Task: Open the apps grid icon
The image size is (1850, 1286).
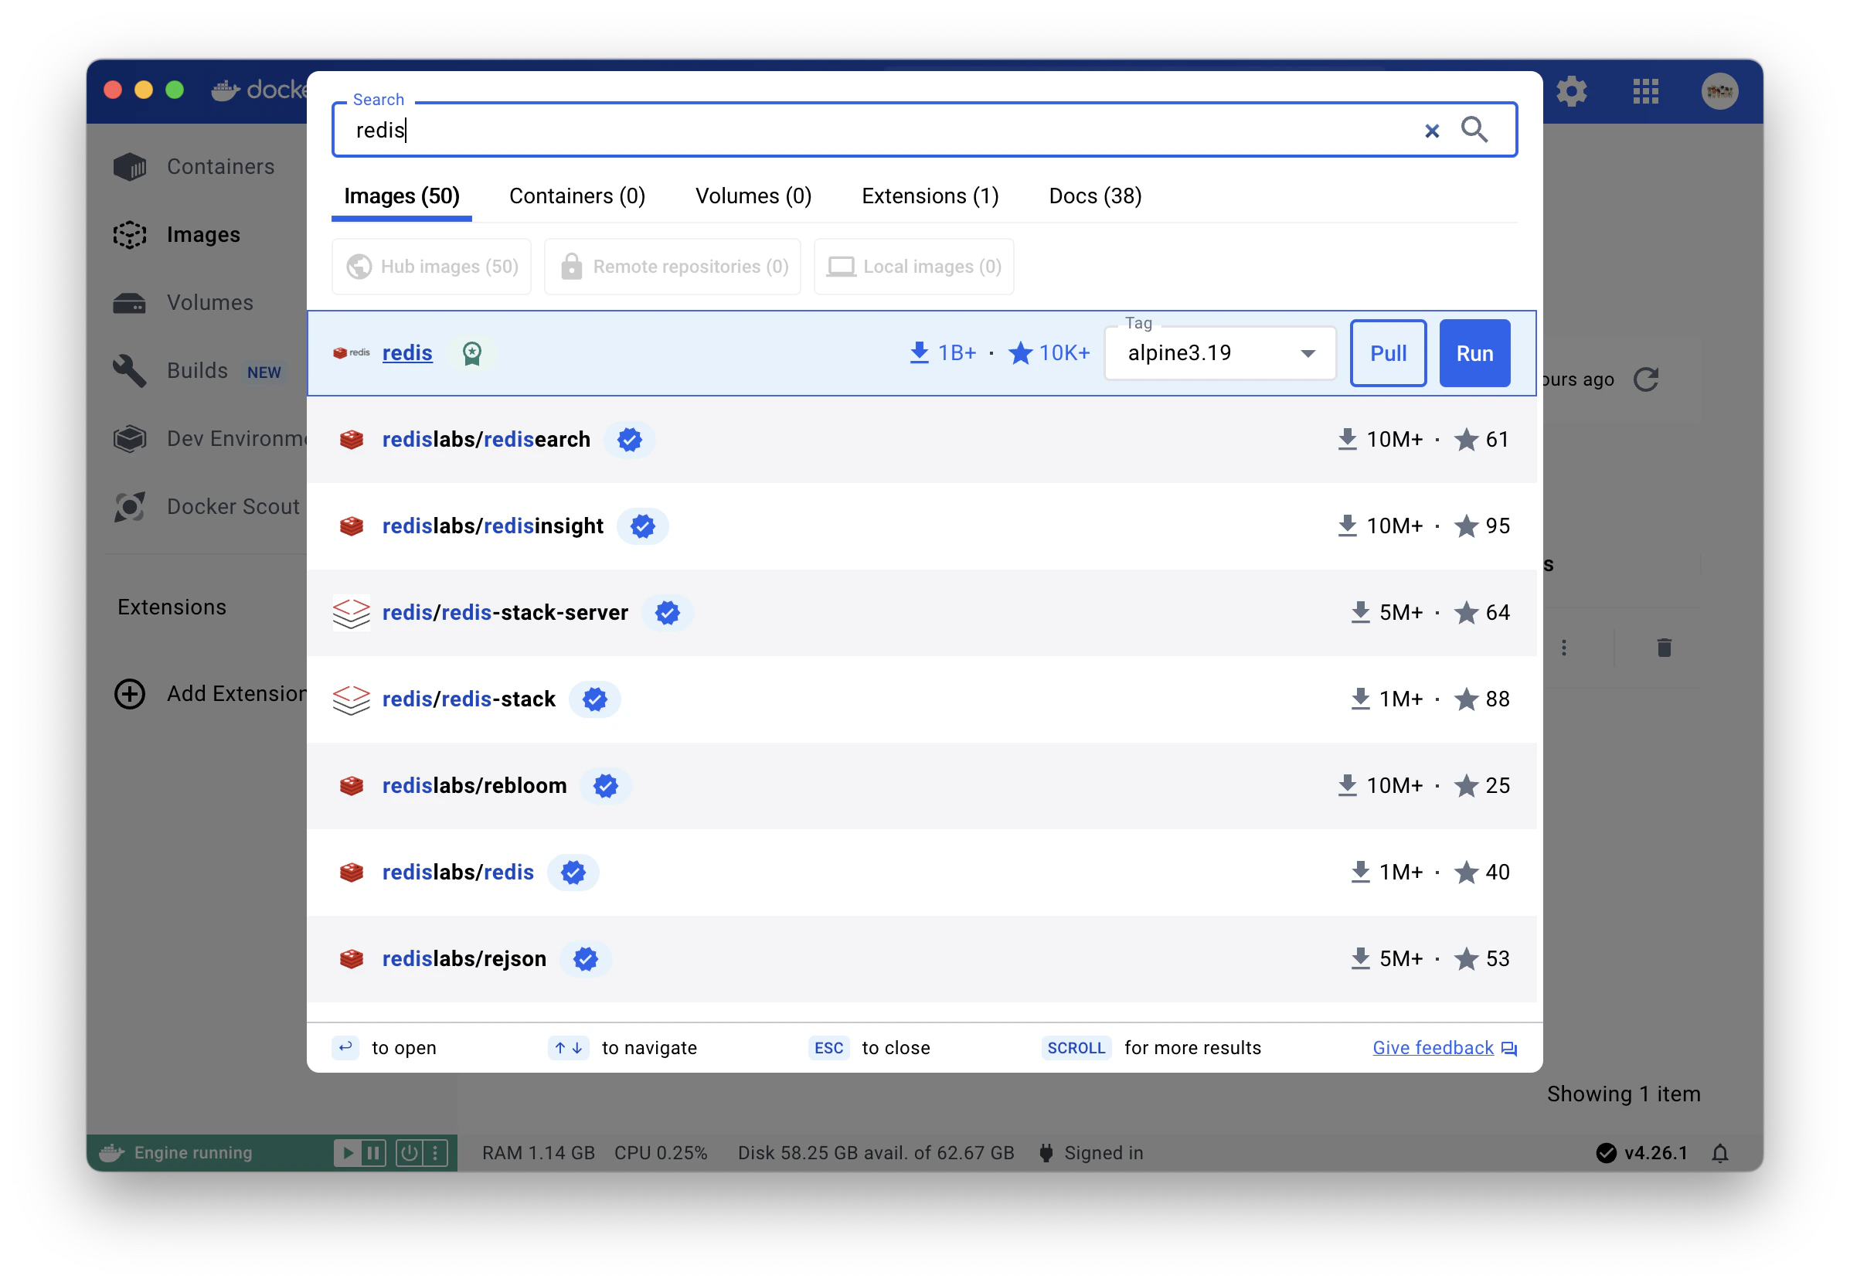Action: [x=1645, y=91]
